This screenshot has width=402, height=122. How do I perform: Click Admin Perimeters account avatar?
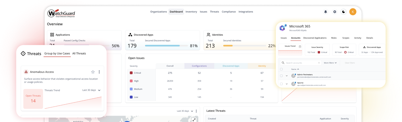click(293, 76)
